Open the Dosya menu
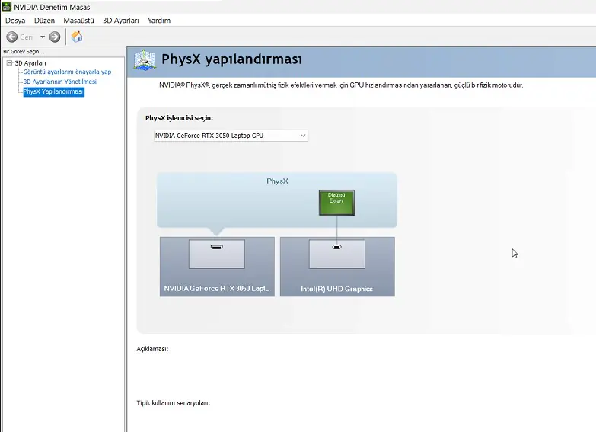Viewport: 596px width, 432px height. (x=15, y=21)
